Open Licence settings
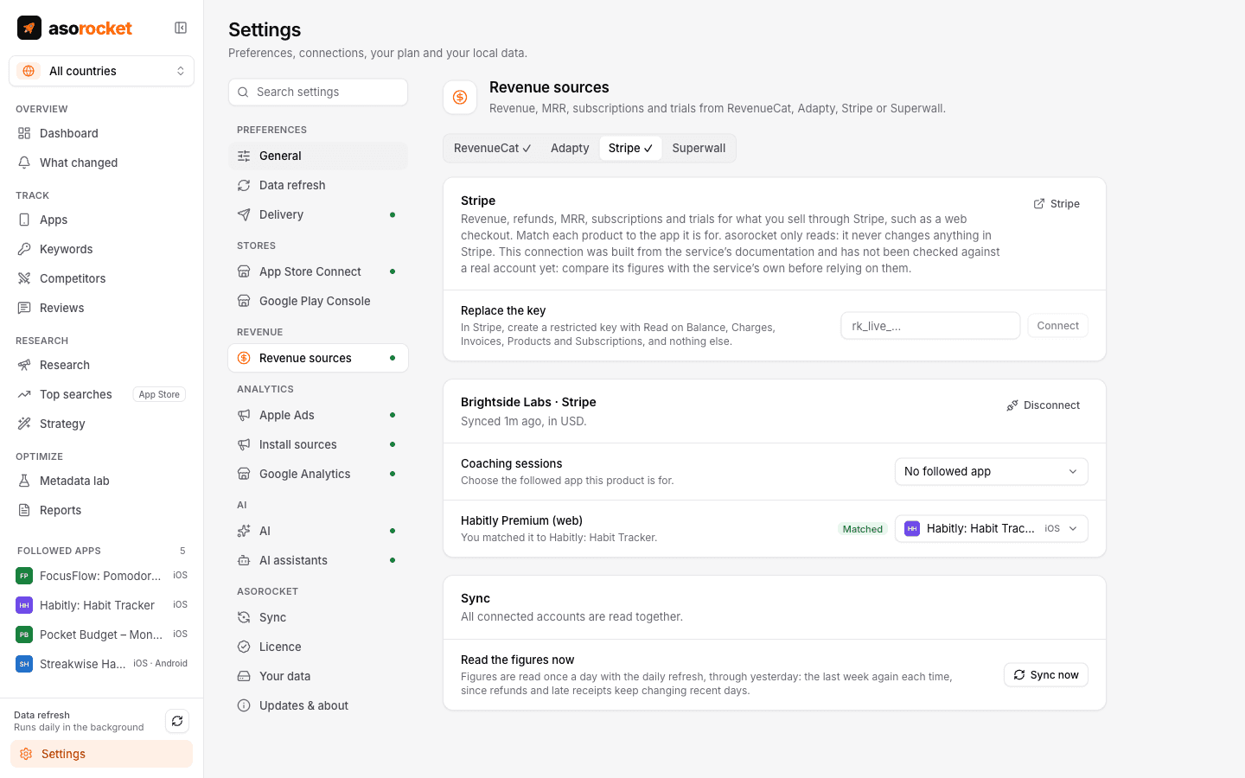Image resolution: width=1245 pixels, height=778 pixels. (x=318, y=647)
